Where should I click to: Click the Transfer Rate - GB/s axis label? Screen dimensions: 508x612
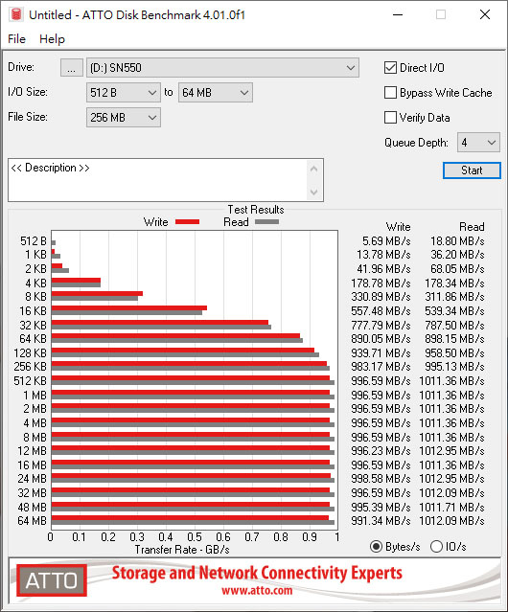click(182, 550)
